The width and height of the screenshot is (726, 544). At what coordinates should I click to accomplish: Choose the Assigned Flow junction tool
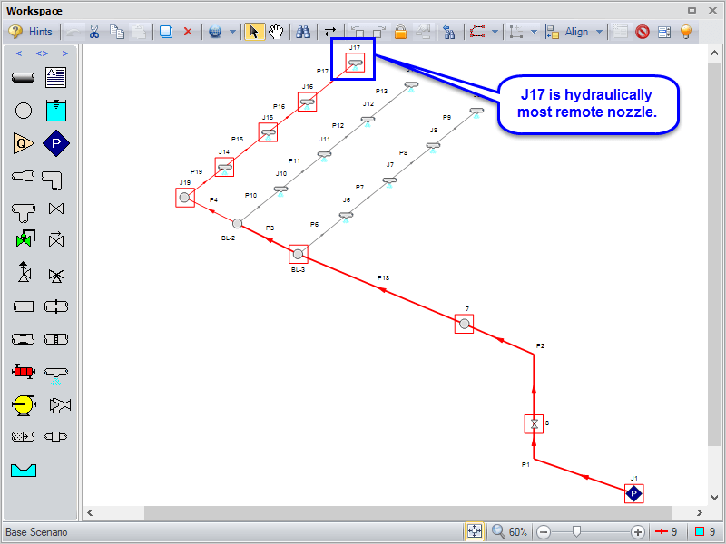24,143
